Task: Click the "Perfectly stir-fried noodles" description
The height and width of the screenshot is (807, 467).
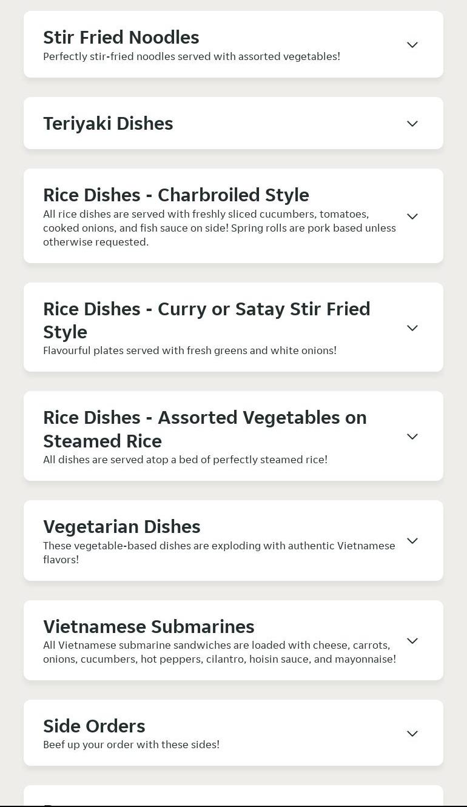Action: tap(191, 57)
